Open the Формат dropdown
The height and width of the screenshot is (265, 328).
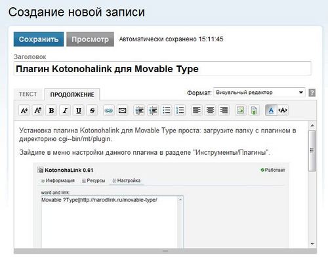pyautogui.click(x=259, y=92)
